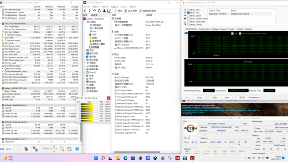Open the Cooling Fans tab

(x=204, y=29)
